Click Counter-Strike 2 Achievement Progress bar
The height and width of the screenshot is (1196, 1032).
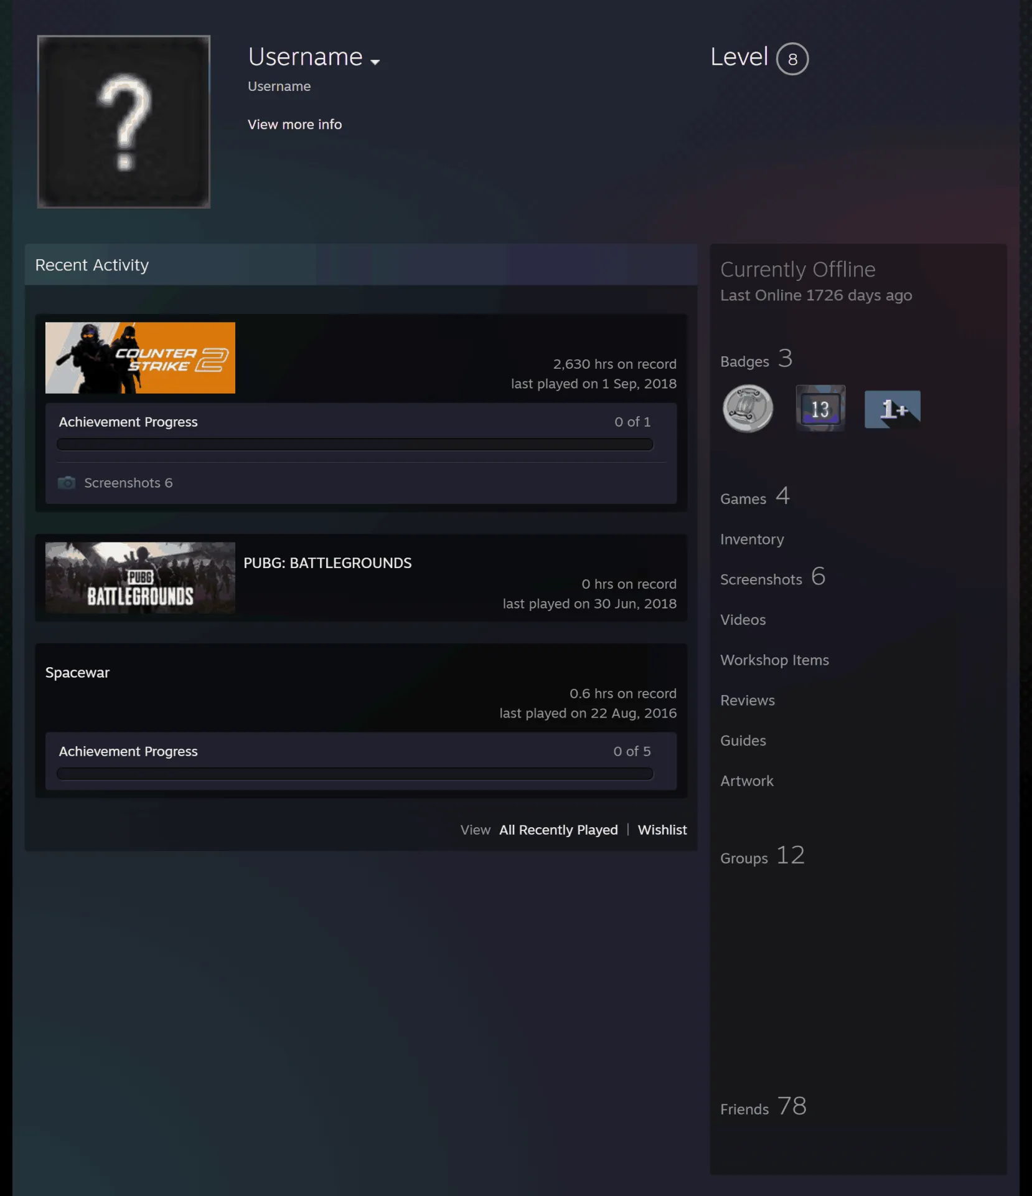point(355,444)
